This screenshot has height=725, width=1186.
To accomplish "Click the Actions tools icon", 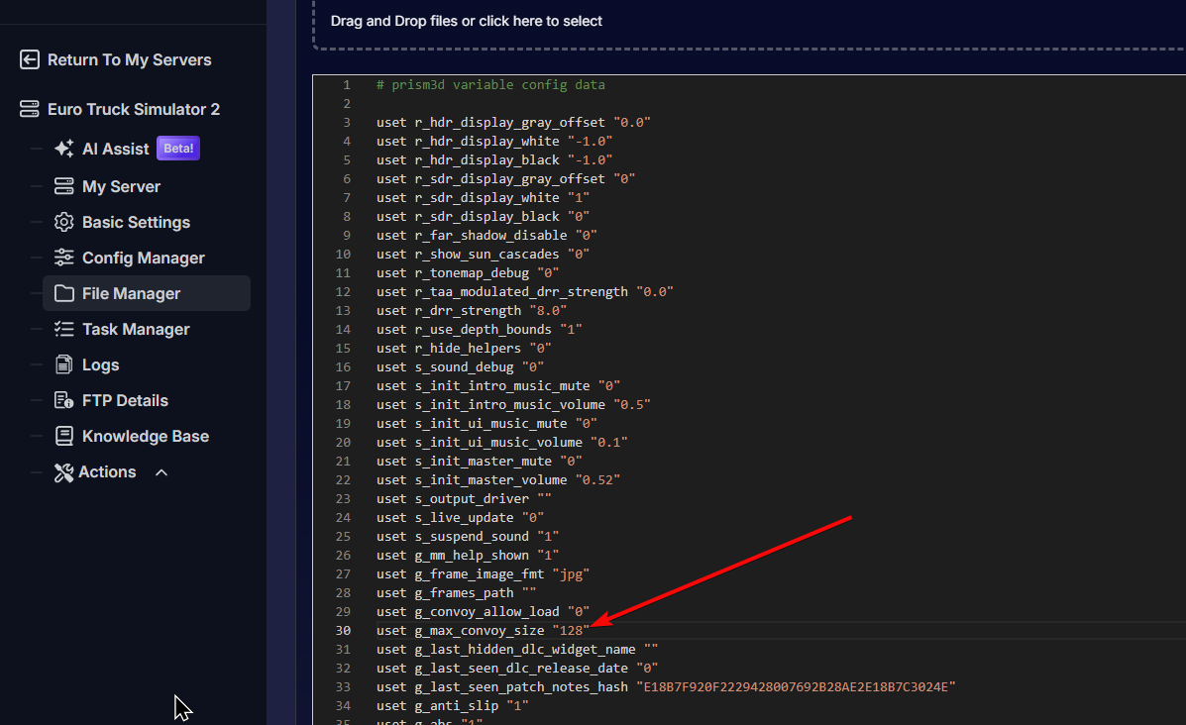I will pyautogui.click(x=64, y=472).
